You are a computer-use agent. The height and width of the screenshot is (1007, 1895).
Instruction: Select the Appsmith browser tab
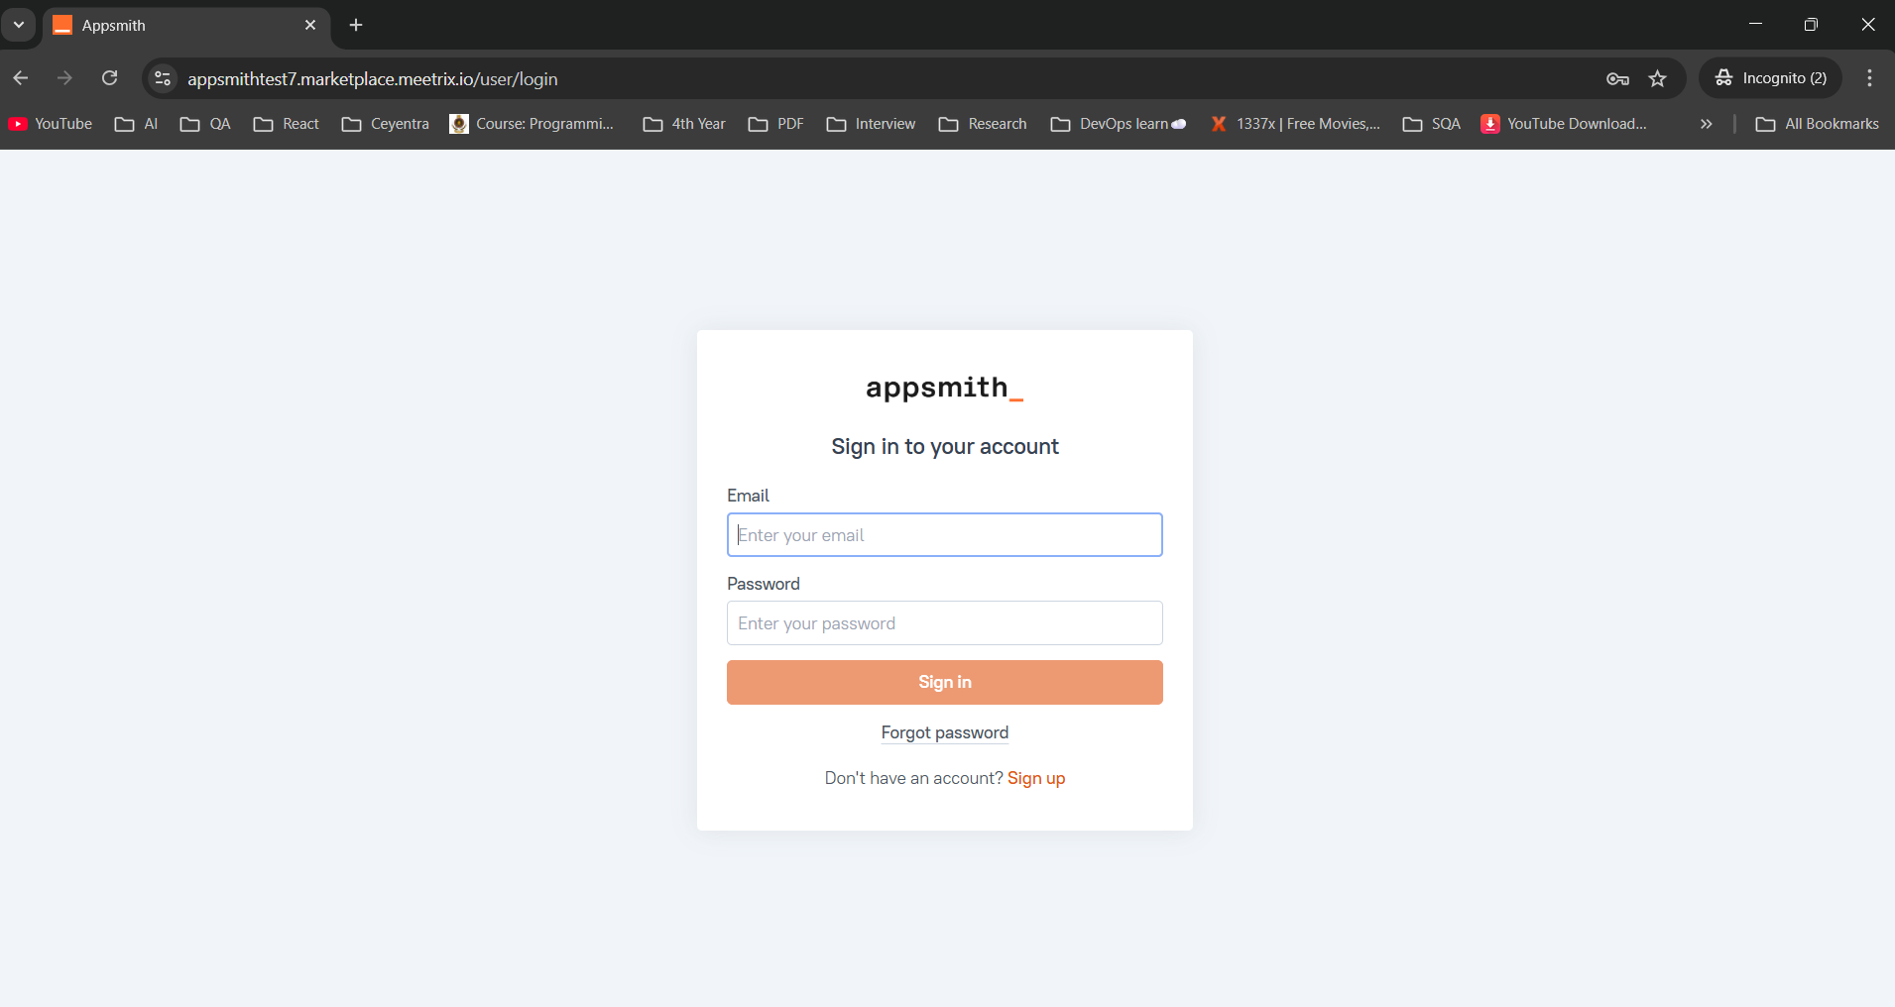click(x=186, y=25)
